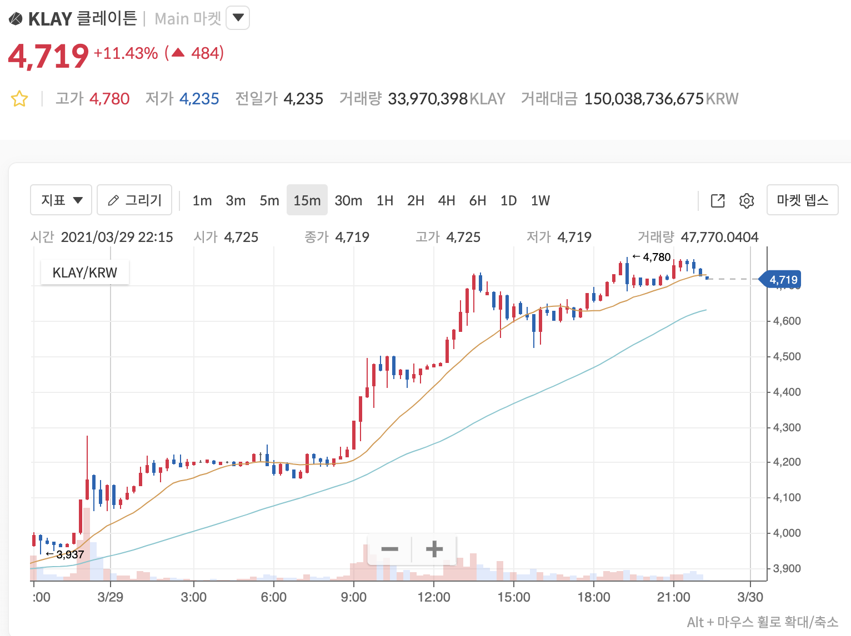Select the 5m chart interval

269,200
